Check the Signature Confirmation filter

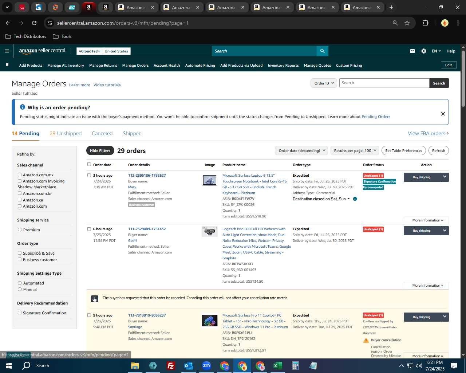20,313
